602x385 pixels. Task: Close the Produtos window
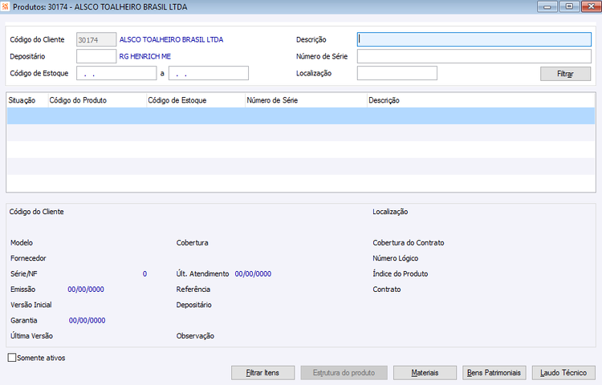[592, 6]
